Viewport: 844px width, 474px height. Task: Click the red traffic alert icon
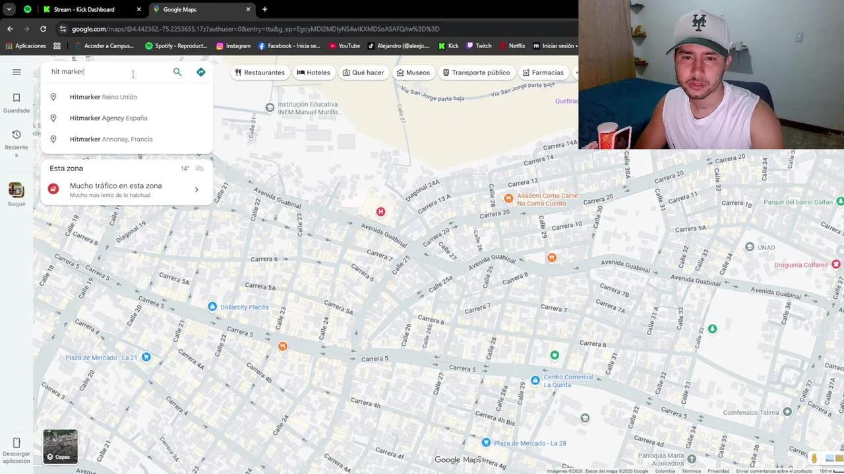53,190
